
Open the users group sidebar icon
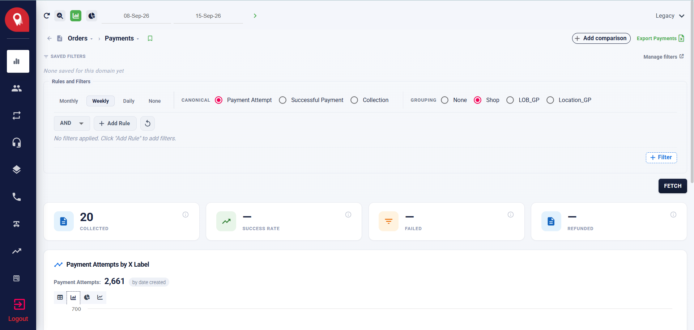click(17, 88)
